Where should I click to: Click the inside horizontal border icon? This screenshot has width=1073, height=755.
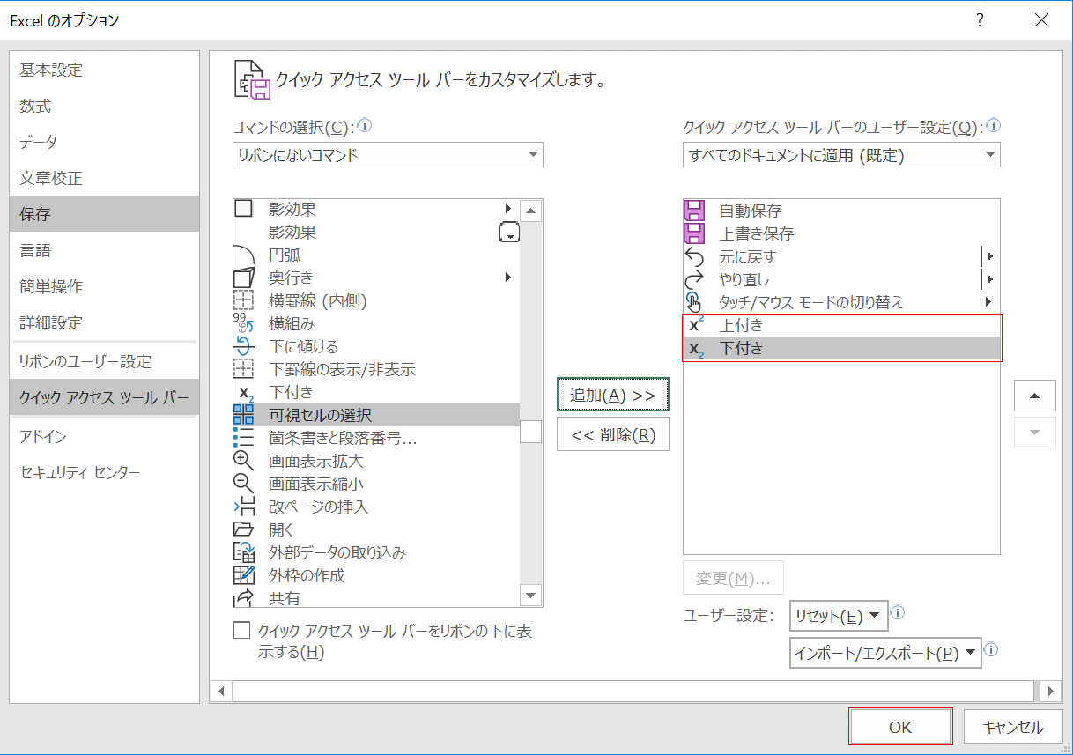pos(244,300)
